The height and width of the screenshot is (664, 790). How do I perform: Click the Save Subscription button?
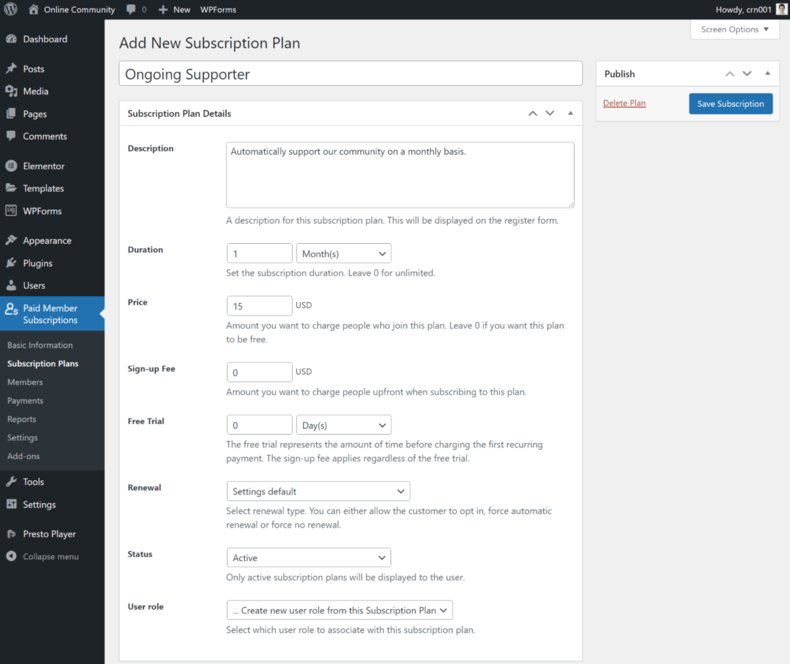pyautogui.click(x=731, y=104)
